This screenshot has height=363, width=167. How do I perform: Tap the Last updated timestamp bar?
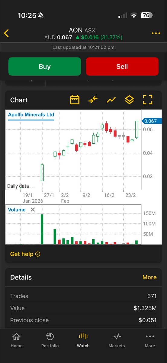pyautogui.click(x=83, y=47)
